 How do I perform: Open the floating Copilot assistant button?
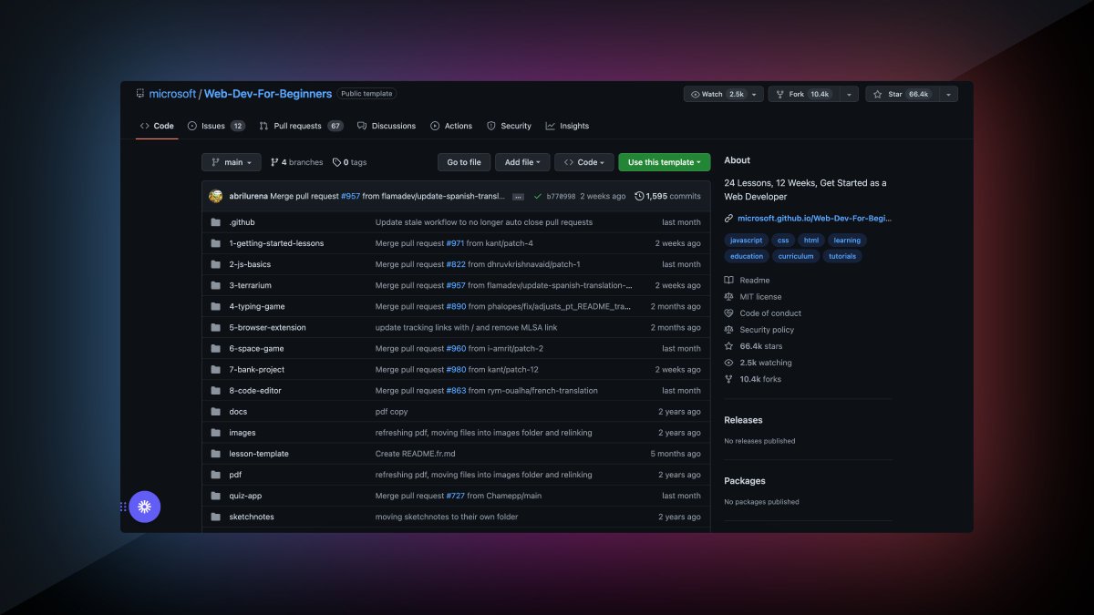pos(145,506)
